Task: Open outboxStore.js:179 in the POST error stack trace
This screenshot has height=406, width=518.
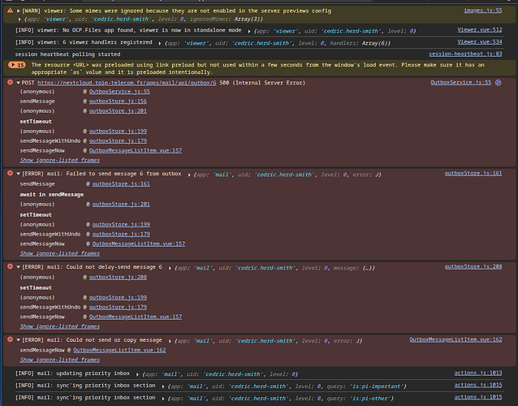Action: pyautogui.click(x=118, y=140)
